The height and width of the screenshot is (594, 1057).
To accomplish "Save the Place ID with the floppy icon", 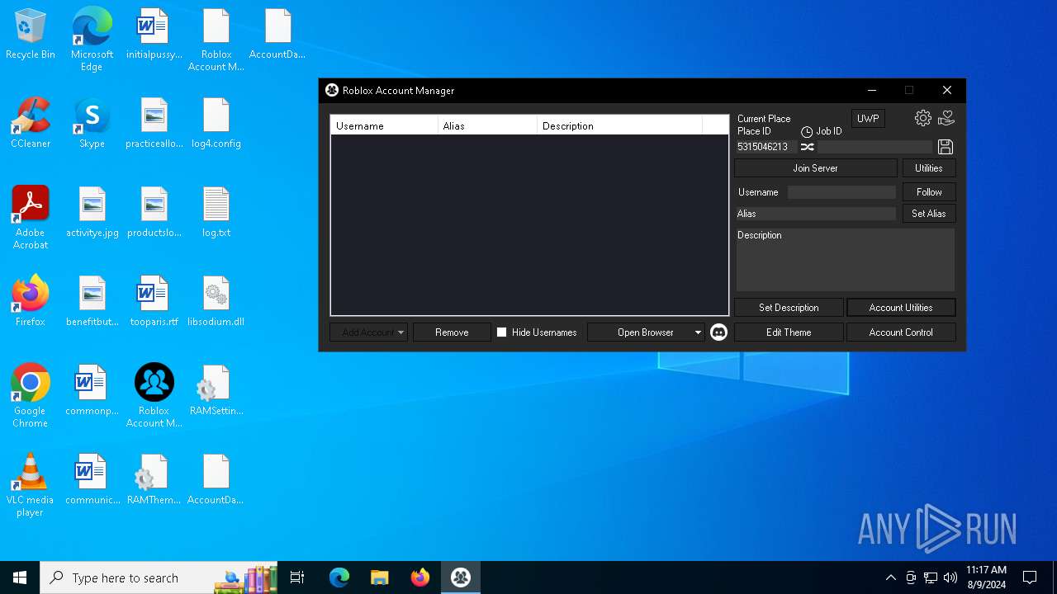I will (946, 147).
